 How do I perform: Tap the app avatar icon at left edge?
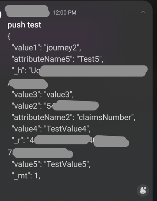[x=0, y=14]
